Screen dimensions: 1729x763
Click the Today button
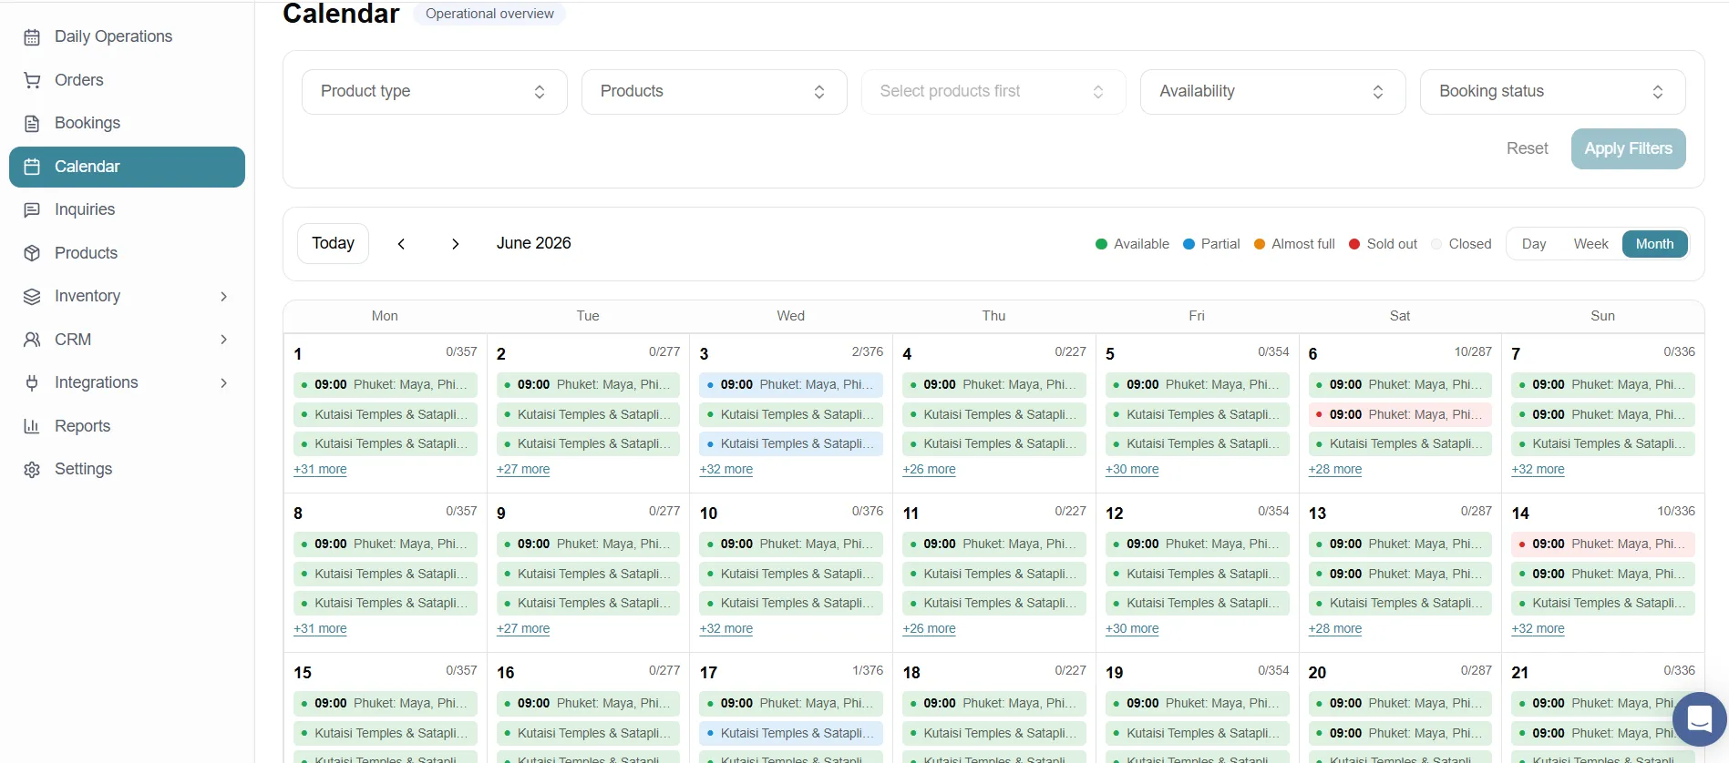click(333, 244)
